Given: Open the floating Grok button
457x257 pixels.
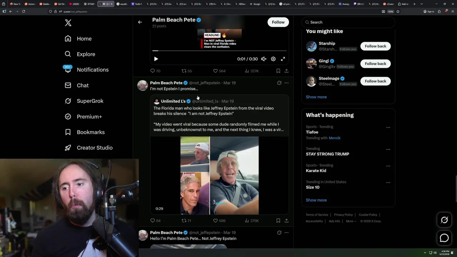Looking at the screenshot, I should coord(444,220).
